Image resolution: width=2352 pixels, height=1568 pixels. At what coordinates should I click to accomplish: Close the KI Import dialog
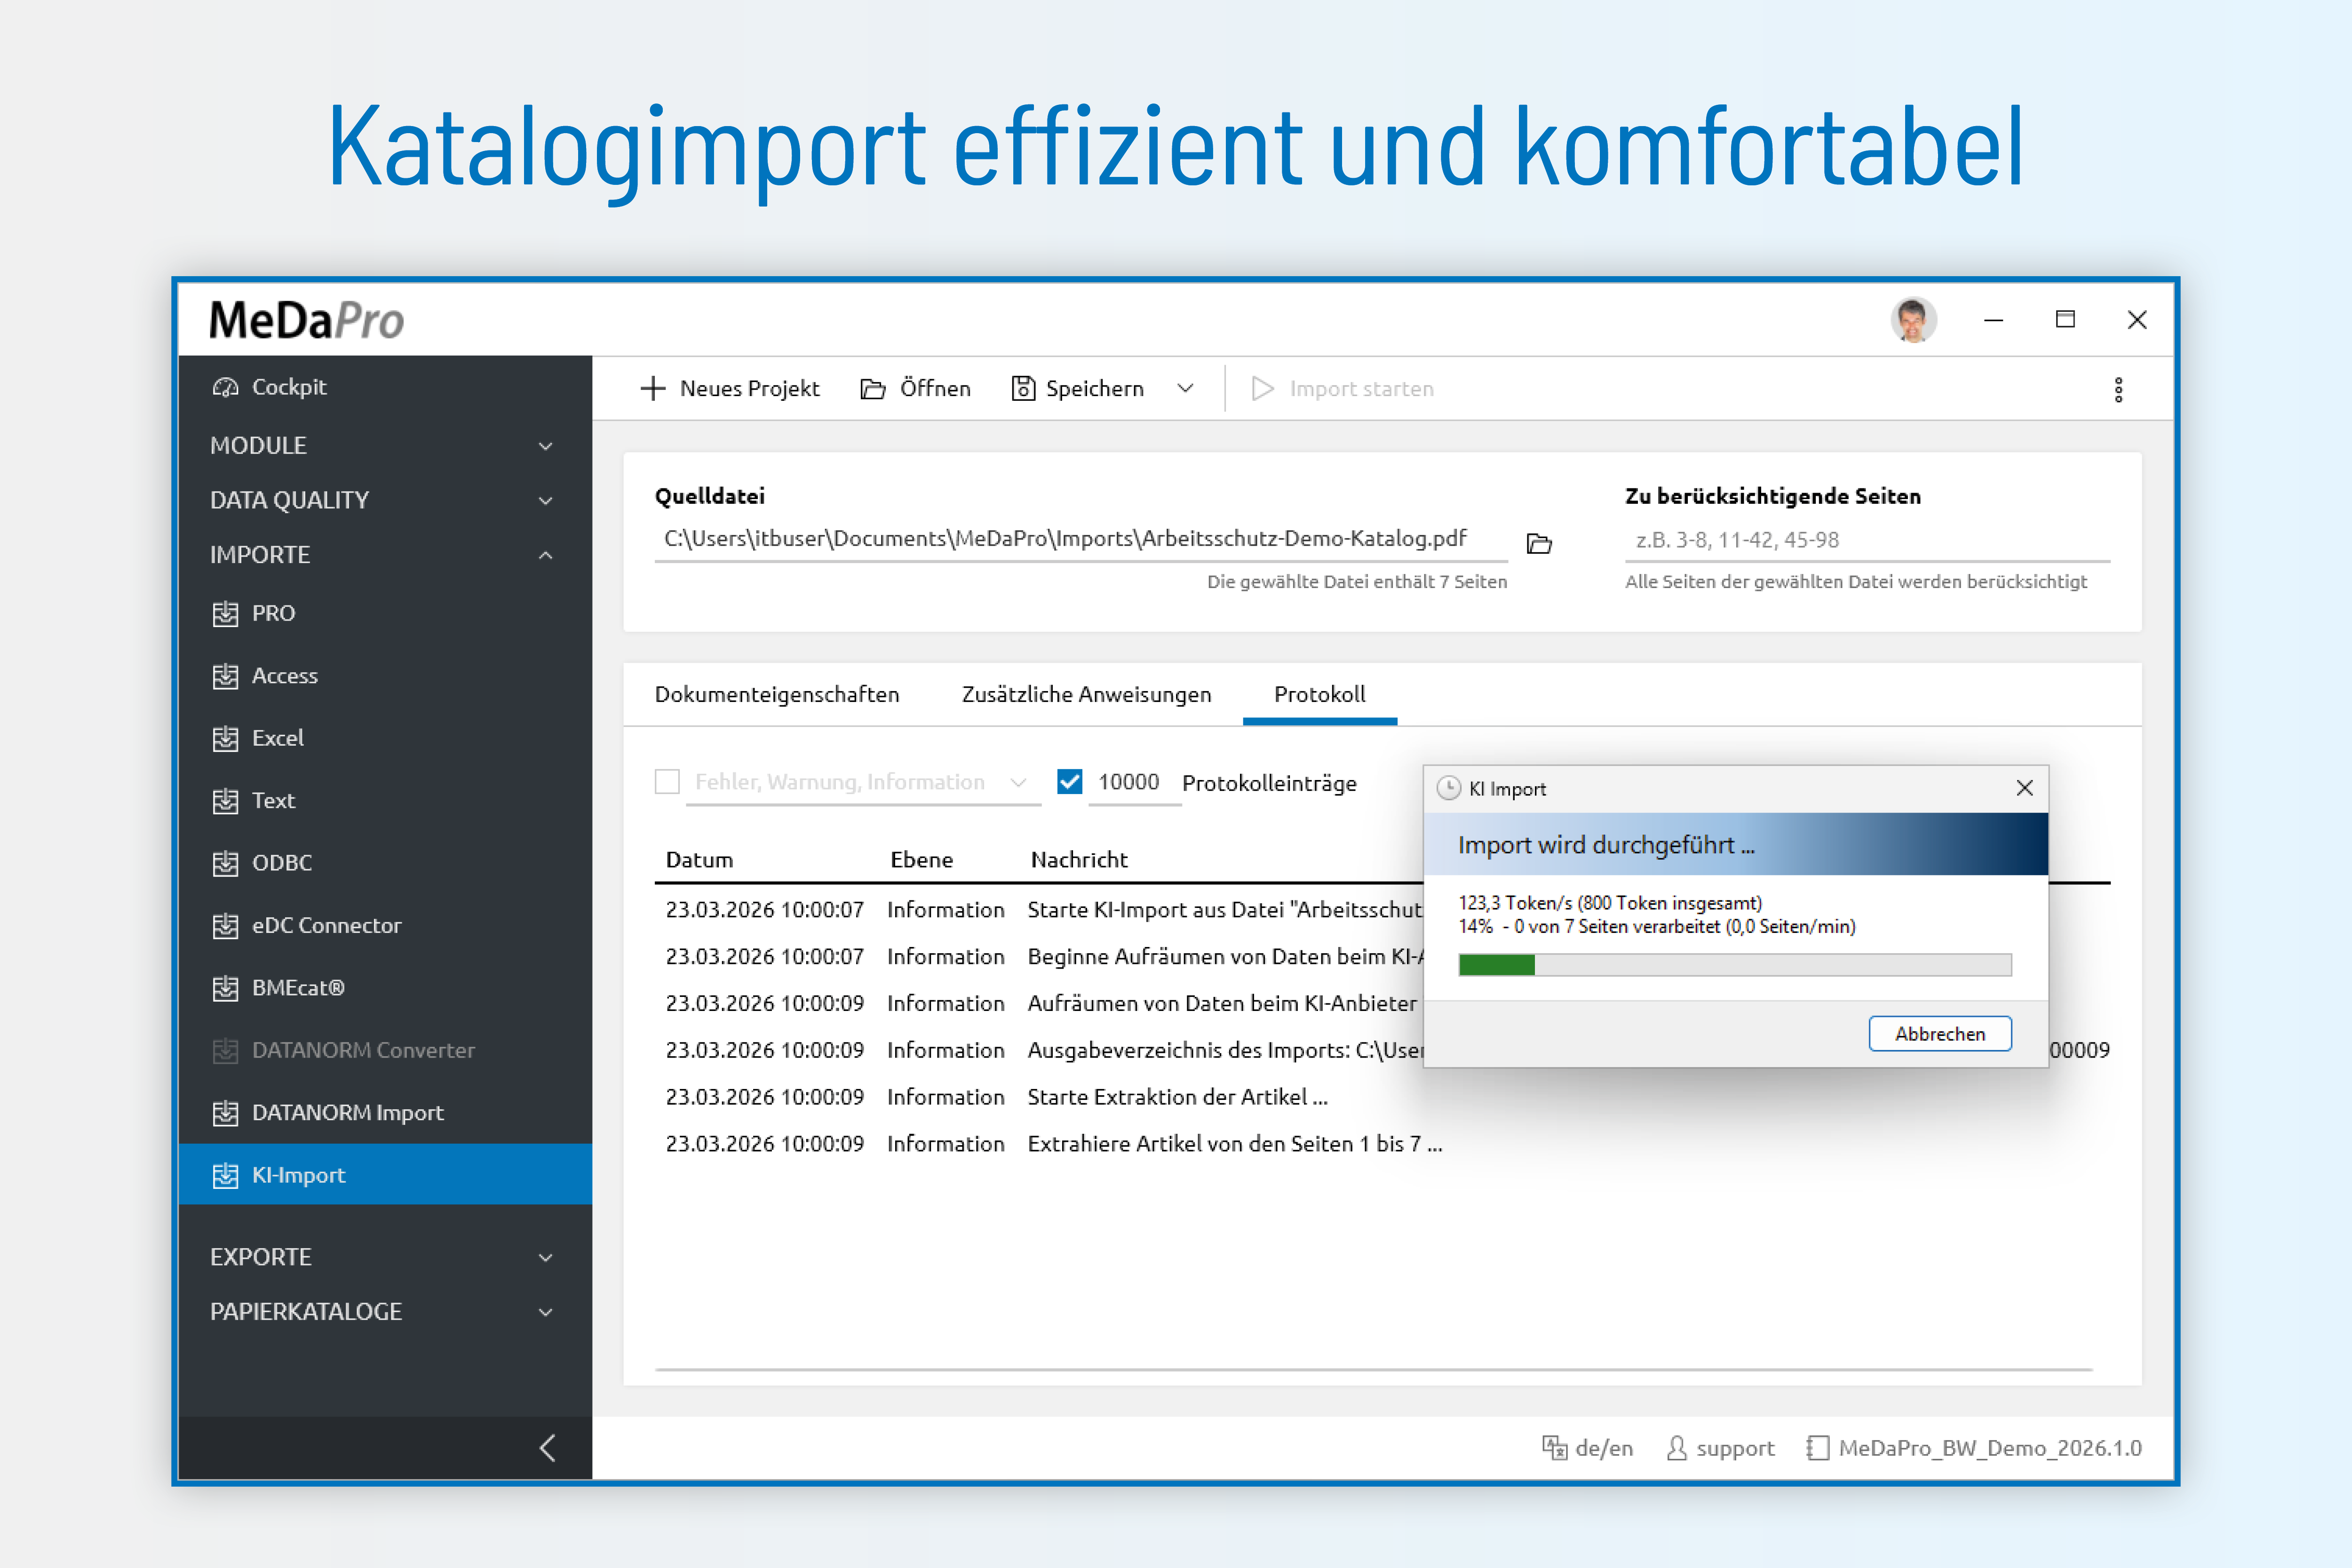pos(2024,788)
